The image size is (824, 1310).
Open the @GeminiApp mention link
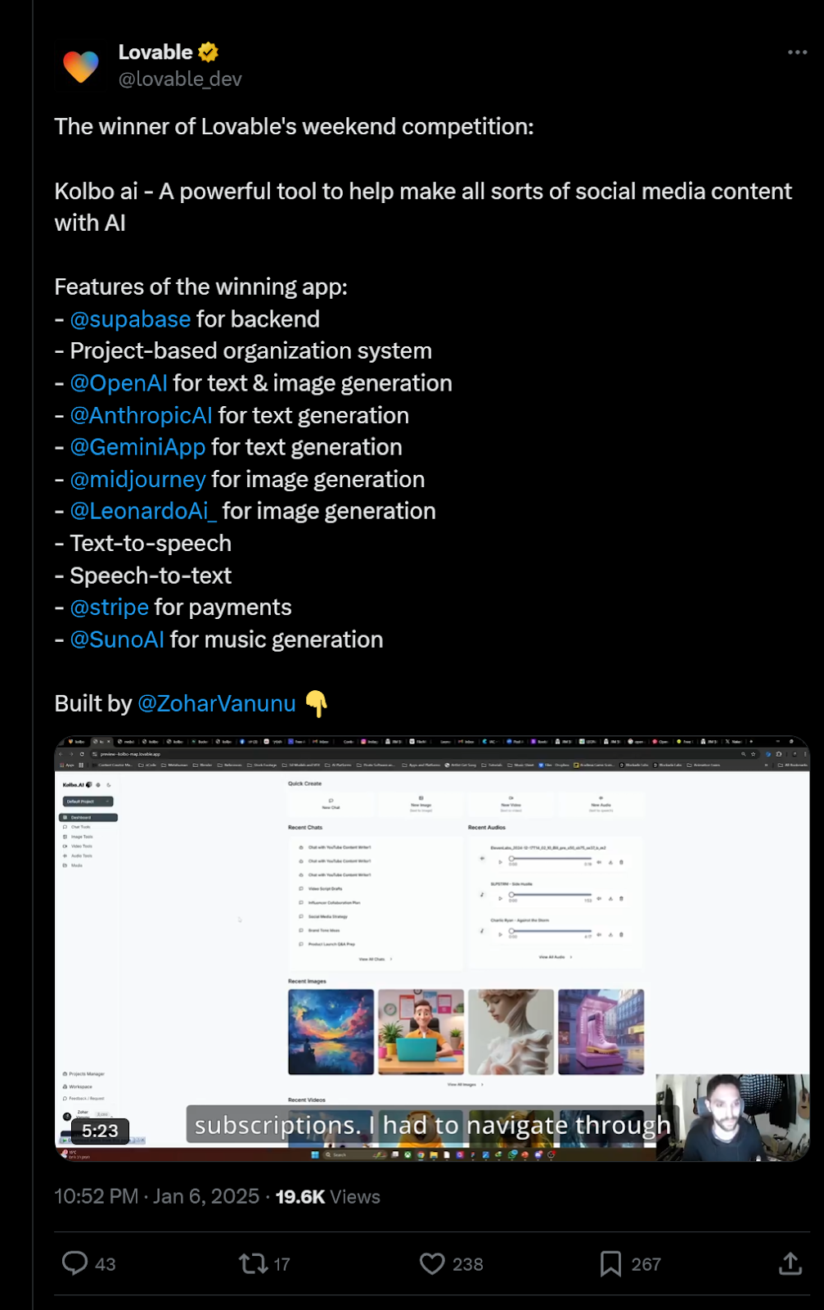(x=137, y=448)
